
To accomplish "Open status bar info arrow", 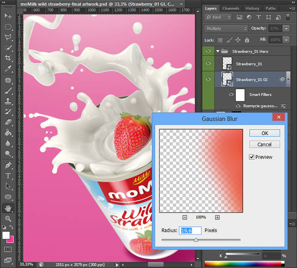I will [x=117, y=265].
